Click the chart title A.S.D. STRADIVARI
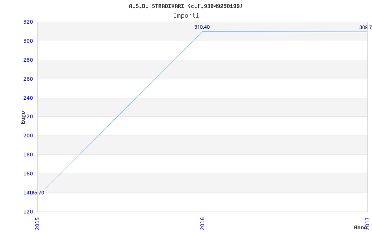 (x=186, y=6)
